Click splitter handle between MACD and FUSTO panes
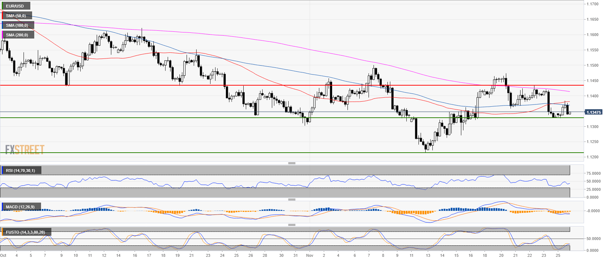 (x=291, y=225)
